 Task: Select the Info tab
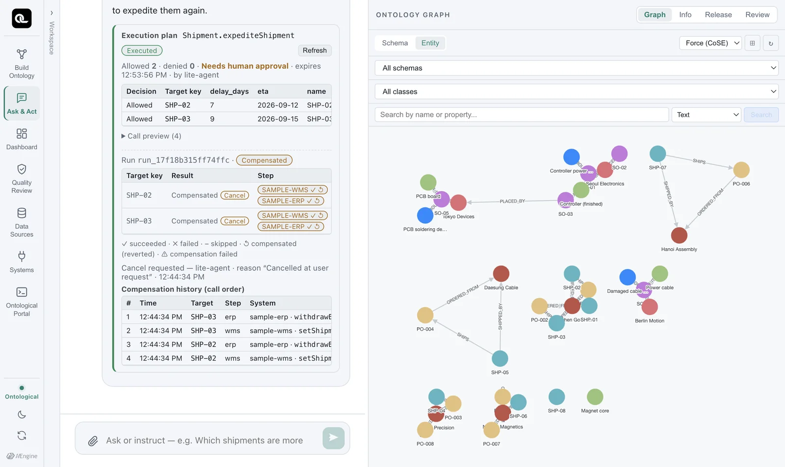click(685, 15)
